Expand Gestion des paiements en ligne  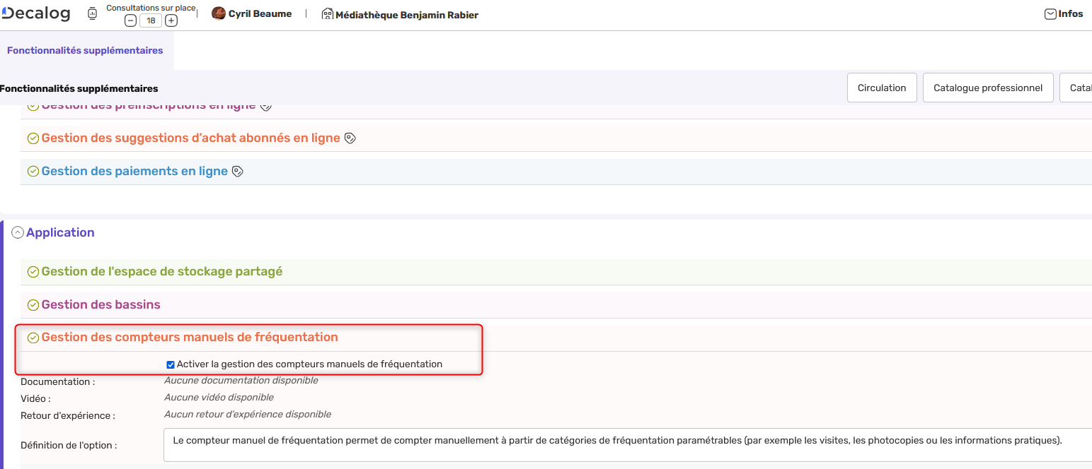tap(134, 172)
